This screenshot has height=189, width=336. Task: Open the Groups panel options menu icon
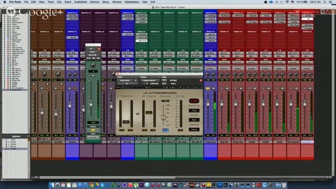(28, 136)
